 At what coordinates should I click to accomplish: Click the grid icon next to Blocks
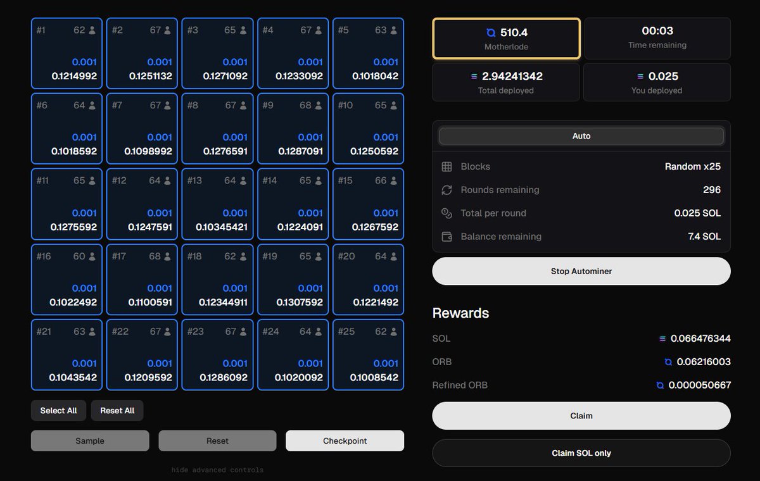coord(446,166)
